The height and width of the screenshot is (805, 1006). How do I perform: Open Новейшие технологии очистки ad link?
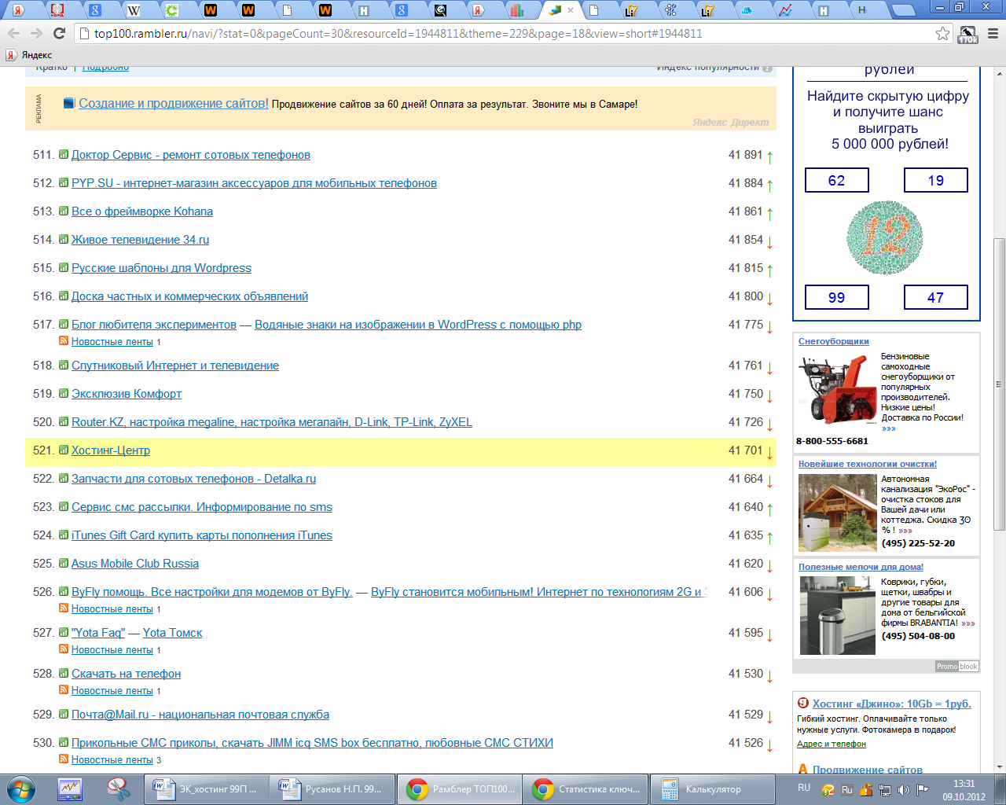868,464
